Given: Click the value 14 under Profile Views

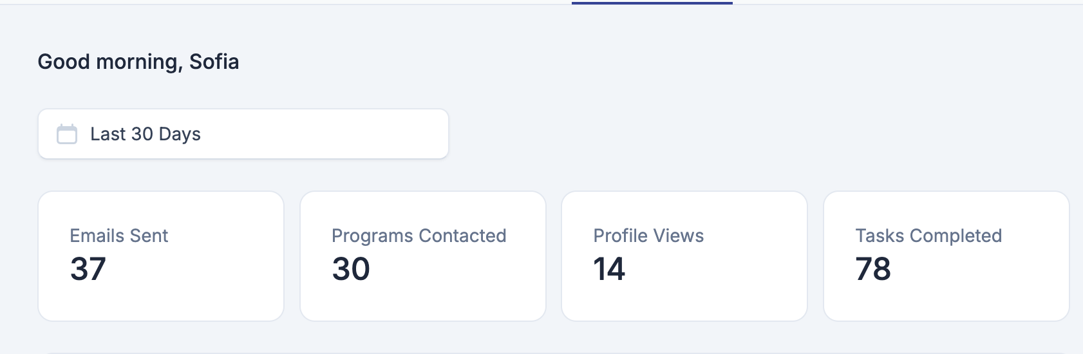Looking at the screenshot, I should (x=609, y=269).
